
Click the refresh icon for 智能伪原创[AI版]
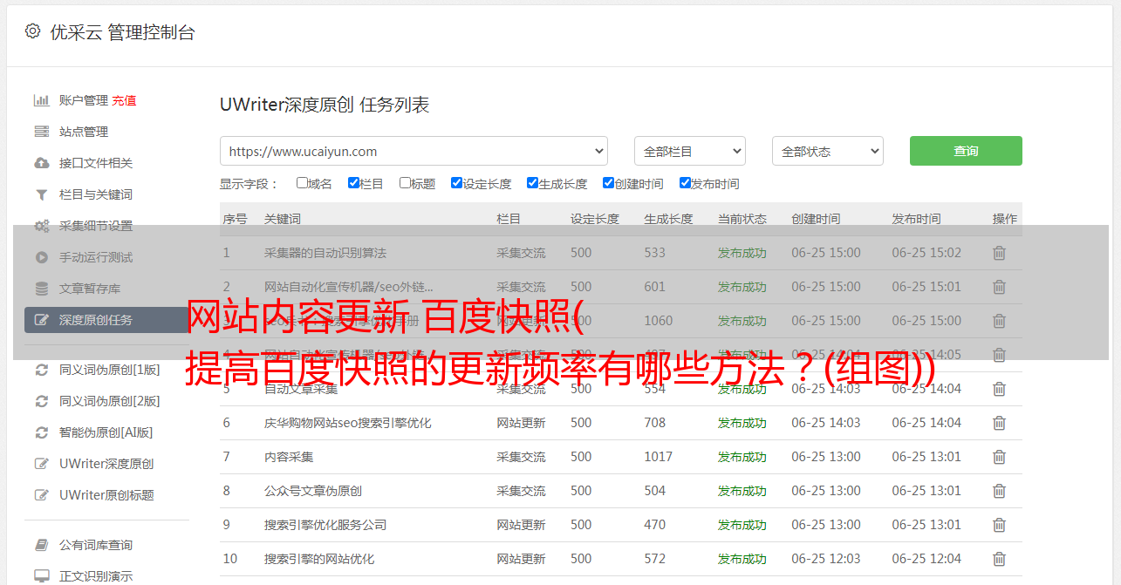(41, 432)
